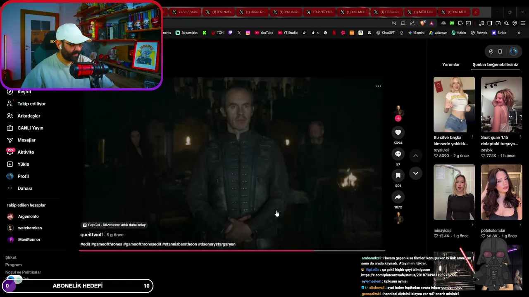Click the Brave Shields lion icon
The height and width of the screenshot is (297, 529).
[x=422, y=23]
